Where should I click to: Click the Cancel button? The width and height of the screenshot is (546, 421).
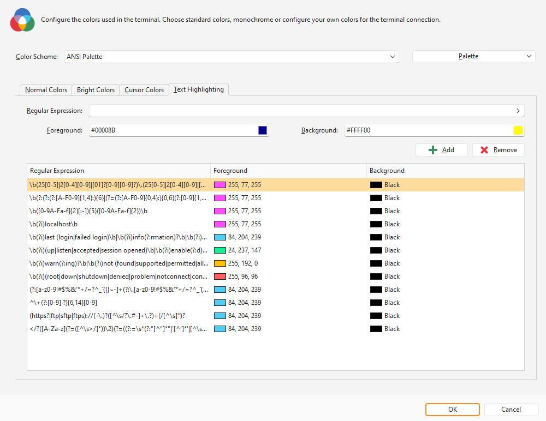511,410
